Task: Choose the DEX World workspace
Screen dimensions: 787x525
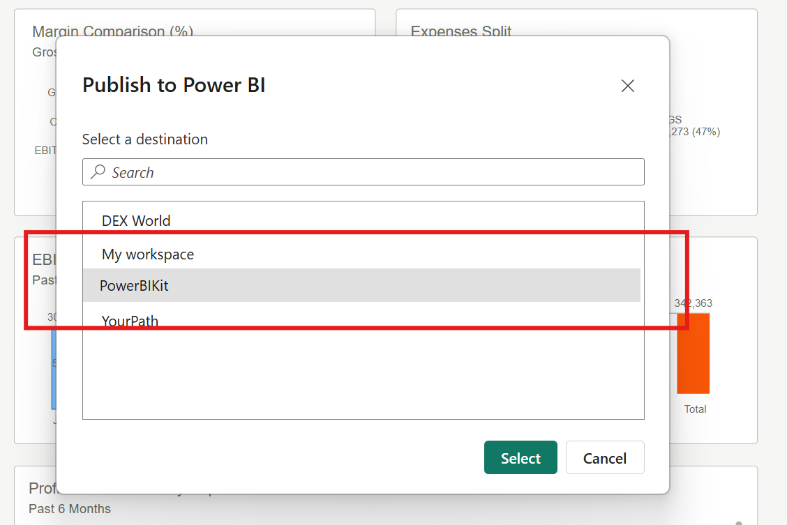Action: [136, 220]
